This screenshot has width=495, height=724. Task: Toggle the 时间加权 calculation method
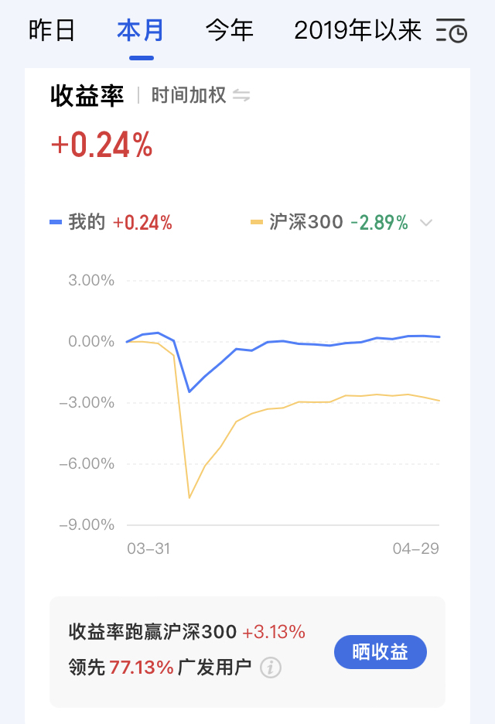[189, 95]
